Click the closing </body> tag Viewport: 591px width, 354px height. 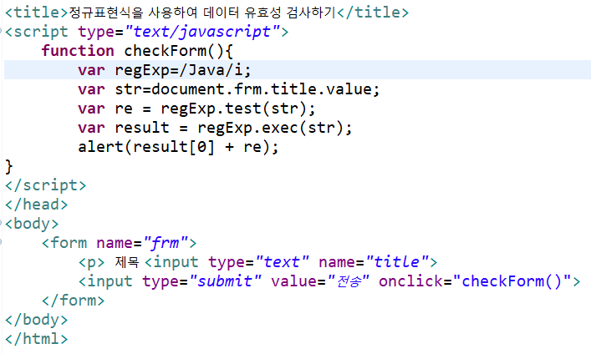pos(37,320)
